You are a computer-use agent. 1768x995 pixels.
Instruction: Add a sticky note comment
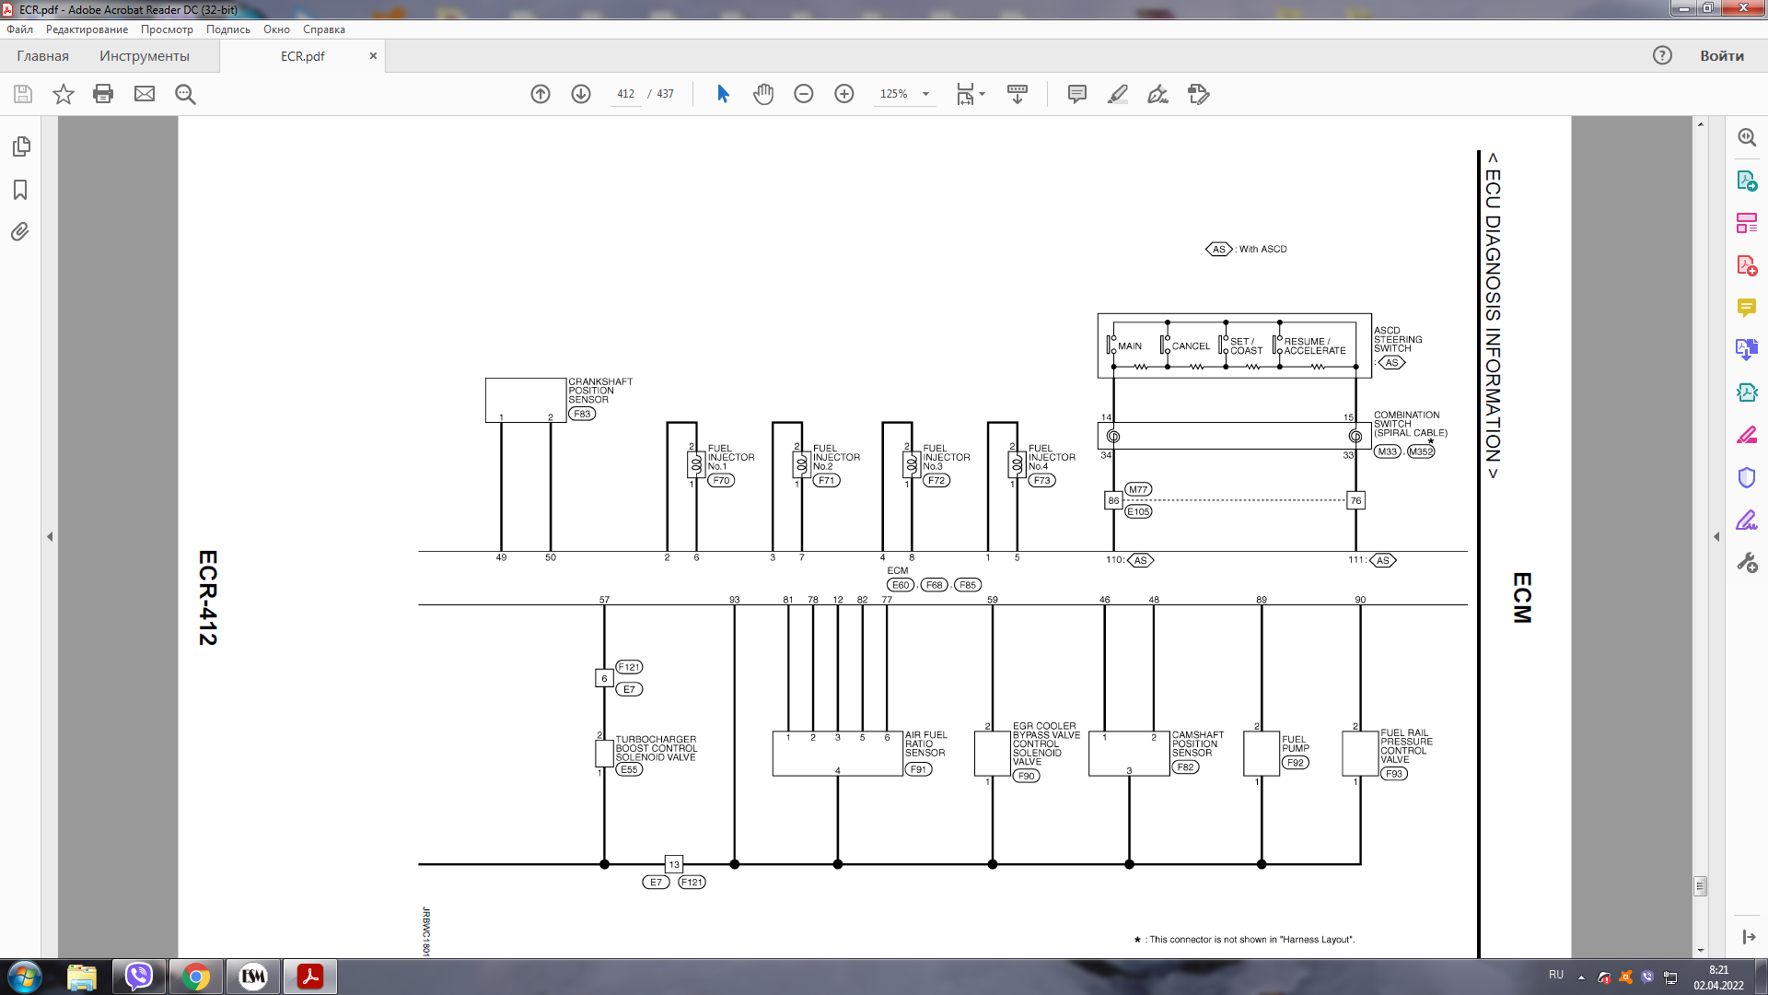pyautogui.click(x=1076, y=94)
